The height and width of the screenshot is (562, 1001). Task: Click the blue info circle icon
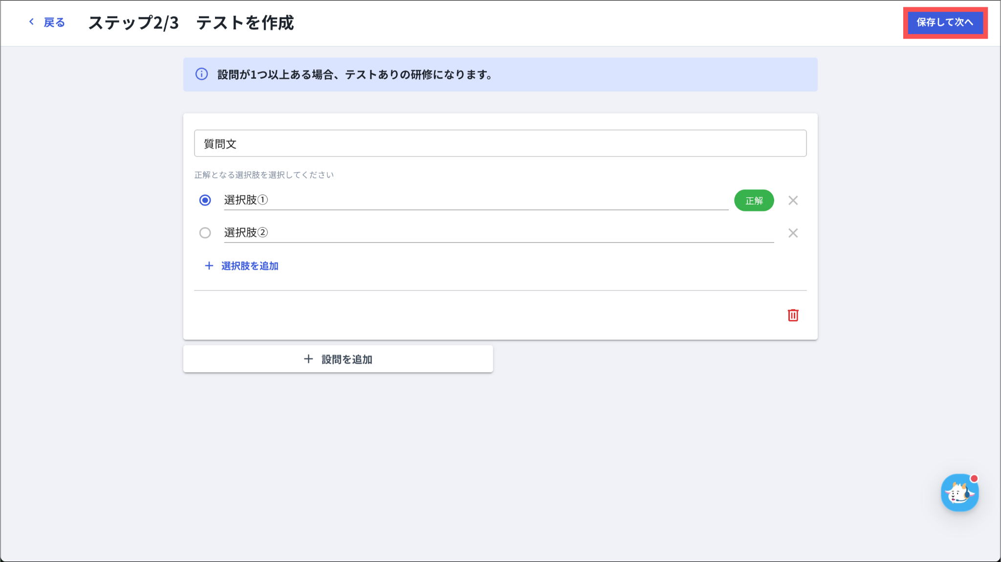pyautogui.click(x=201, y=74)
